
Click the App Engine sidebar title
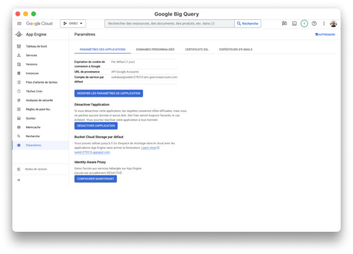point(36,35)
